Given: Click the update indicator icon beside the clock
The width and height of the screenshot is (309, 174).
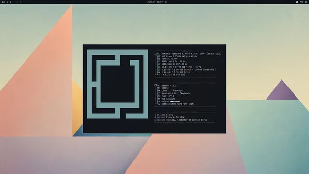Looking at the screenshot, I should pyautogui.click(x=166, y=2).
